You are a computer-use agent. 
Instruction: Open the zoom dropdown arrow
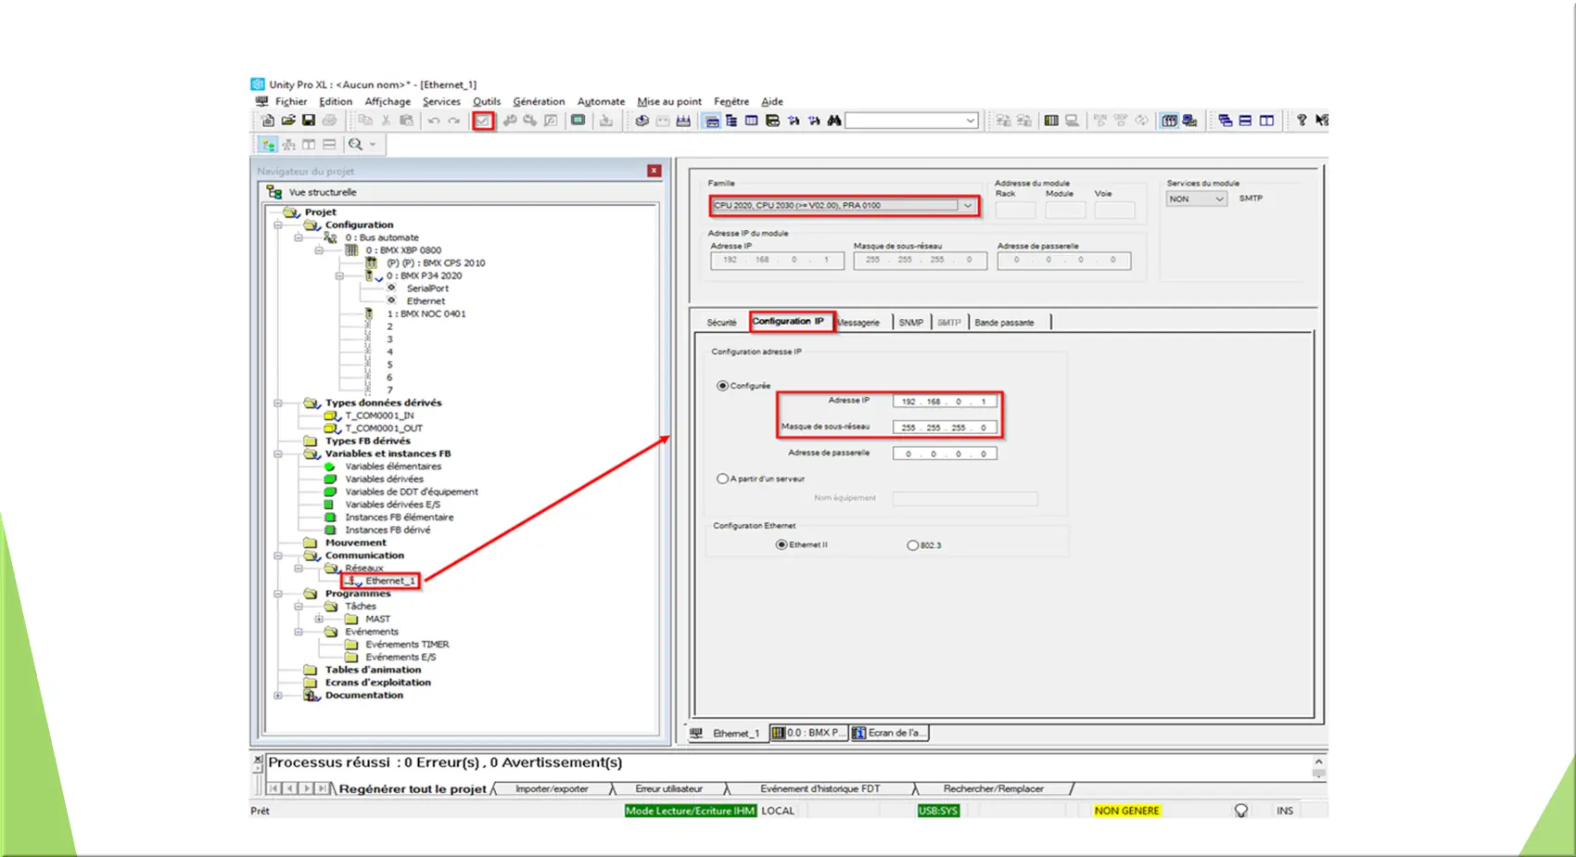[373, 145]
